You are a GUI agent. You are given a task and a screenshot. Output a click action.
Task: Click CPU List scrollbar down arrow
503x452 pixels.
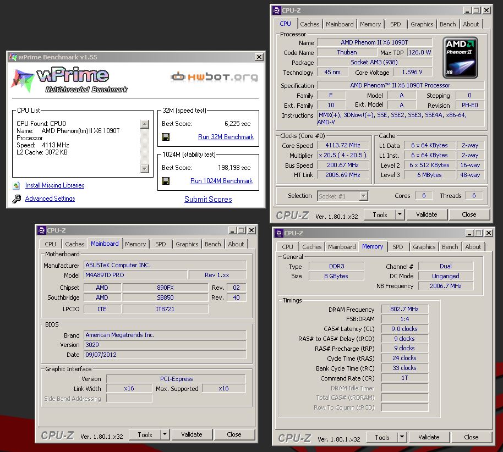point(145,169)
